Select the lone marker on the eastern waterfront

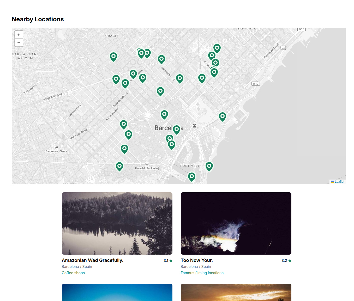[x=223, y=116]
